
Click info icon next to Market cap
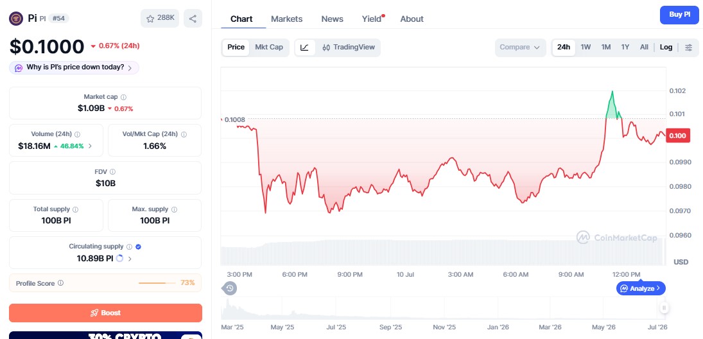coord(124,97)
